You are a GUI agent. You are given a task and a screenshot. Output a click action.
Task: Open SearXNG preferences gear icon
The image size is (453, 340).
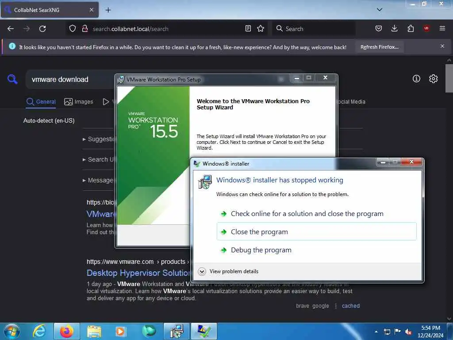(x=434, y=79)
